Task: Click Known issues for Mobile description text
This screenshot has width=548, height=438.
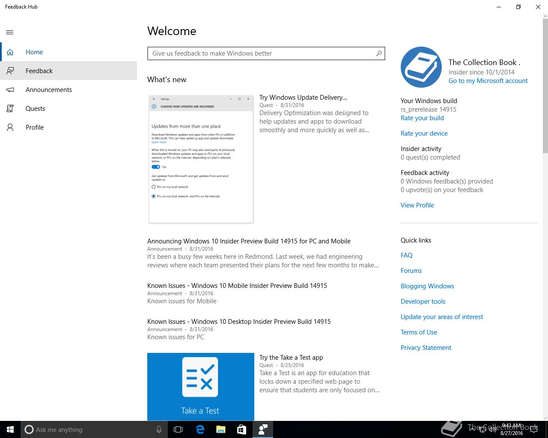Action: click(182, 301)
